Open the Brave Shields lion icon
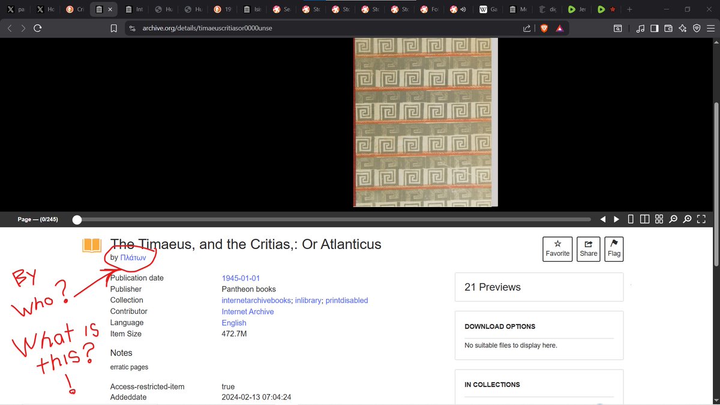The image size is (720, 405). point(544,28)
